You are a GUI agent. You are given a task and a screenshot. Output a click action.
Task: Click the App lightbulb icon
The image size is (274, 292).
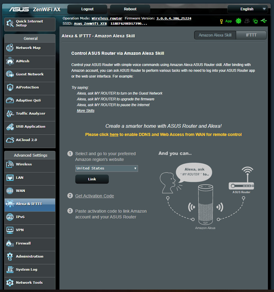221,21
